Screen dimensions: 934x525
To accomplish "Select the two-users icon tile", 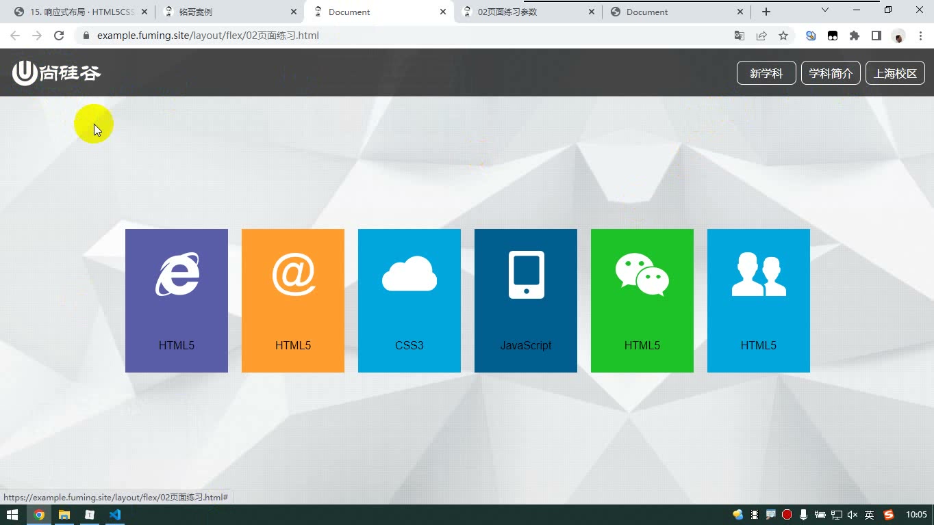I will click(759, 301).
